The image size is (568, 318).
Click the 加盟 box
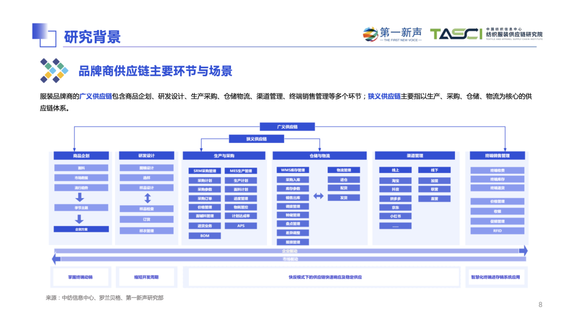434,180
